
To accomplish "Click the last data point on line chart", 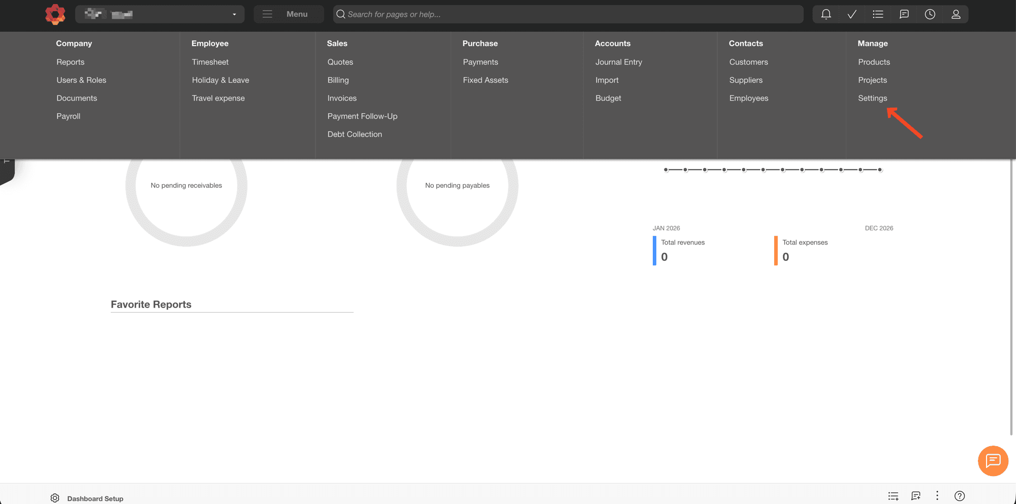I will pos(880,170).
